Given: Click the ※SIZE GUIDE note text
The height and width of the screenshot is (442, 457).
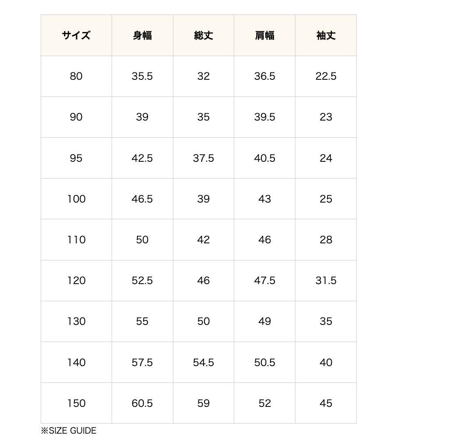Looking at the screenshot, I should [x=69, y=431].
